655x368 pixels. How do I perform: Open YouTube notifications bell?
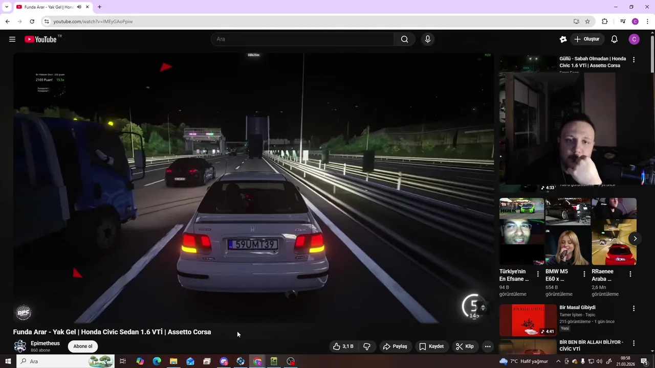pyautogui.click(x=615, y=39)
